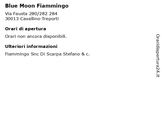Click the word informazioni in the heading
Image resolution: width=162 pixels, height=121 pixels.
[42, 46]
